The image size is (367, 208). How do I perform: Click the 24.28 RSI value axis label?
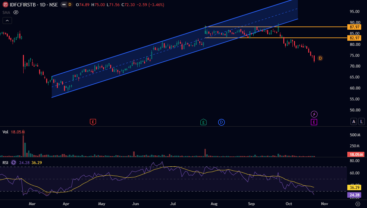coord(354,195)
